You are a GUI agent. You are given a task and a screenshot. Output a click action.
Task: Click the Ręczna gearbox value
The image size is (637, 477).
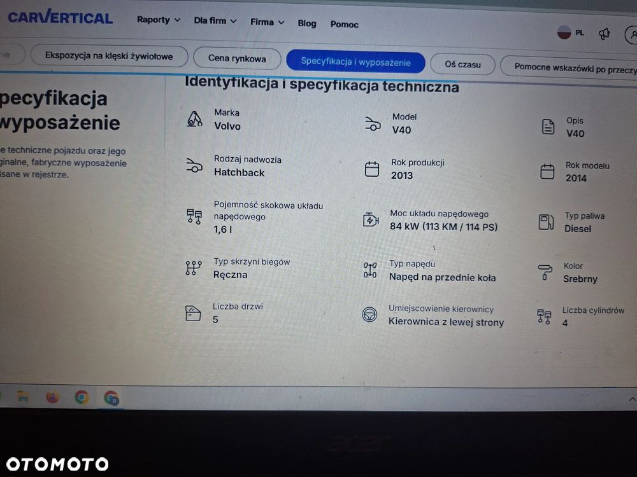pyautogui.click(x=231, y=275)
